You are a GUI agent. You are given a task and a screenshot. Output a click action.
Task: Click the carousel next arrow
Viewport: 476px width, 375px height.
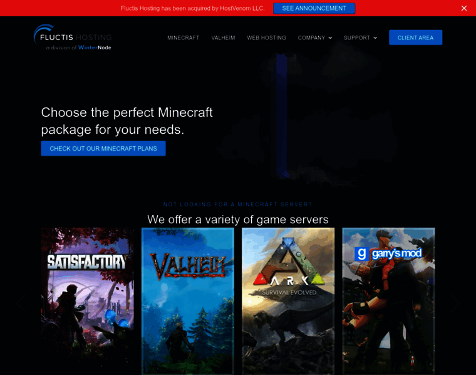(x=454, y=302)
